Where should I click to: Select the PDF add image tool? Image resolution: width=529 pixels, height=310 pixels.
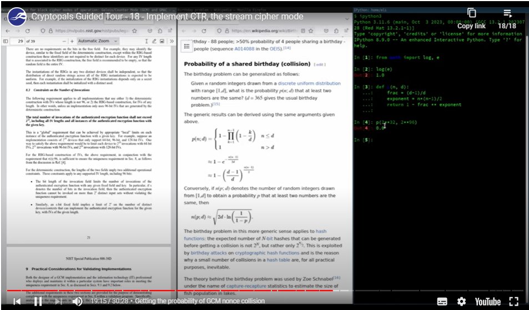(162, 41)
